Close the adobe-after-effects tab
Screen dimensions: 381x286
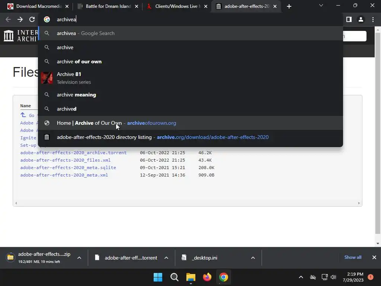(275, 6)
